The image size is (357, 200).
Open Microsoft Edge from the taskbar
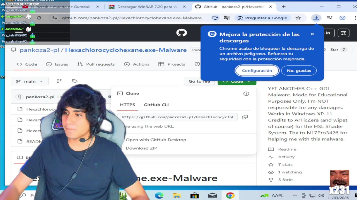[159, 196]
